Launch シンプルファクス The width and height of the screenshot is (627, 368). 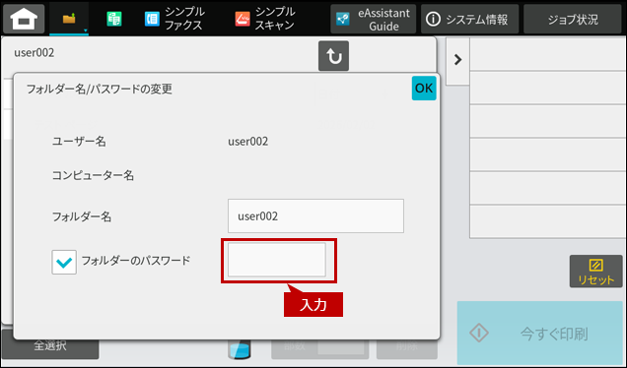pyautogui.click(x=174, y=19)
